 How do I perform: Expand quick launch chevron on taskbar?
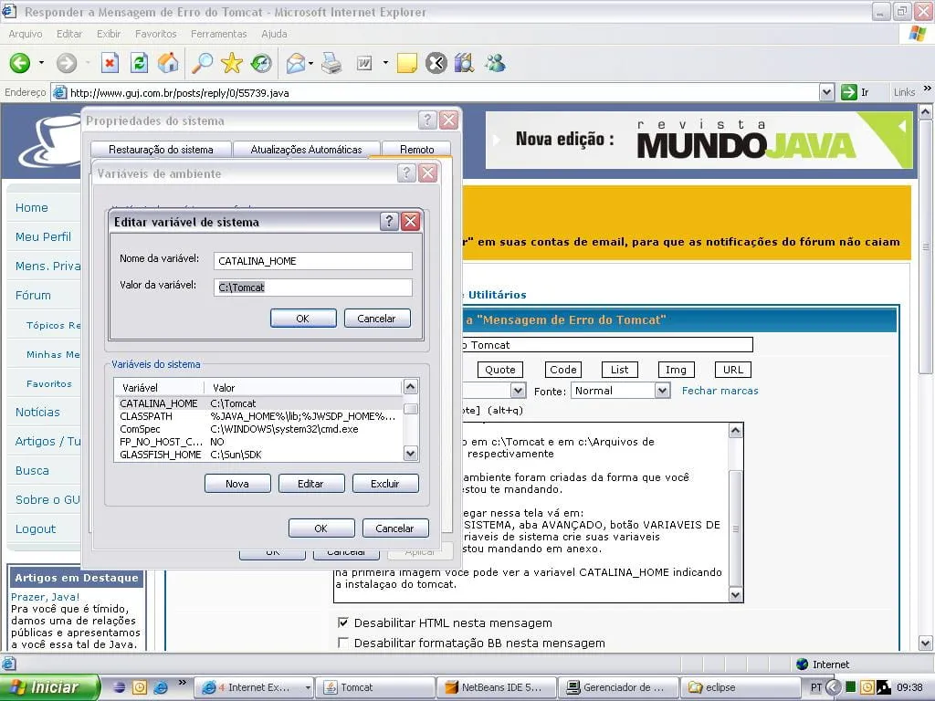(182, 683)
